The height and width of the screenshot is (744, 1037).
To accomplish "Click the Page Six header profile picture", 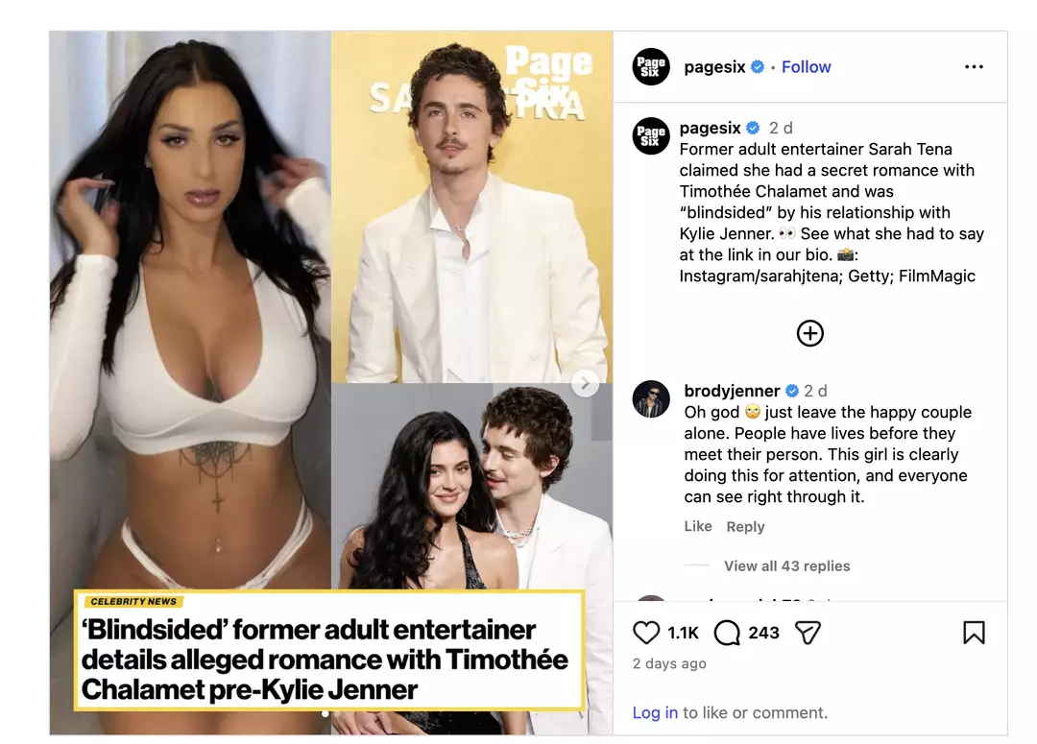I will (651, 67).
